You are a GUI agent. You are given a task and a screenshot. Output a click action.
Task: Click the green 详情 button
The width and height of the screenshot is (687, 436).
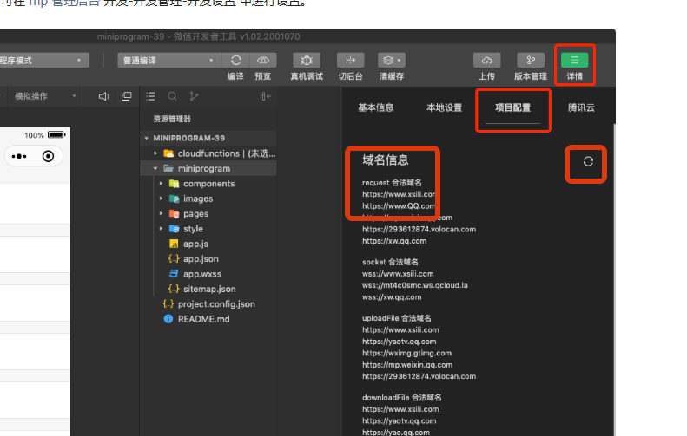[574, 61]
